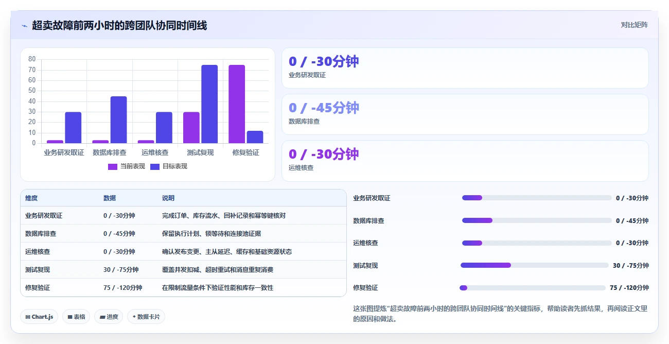The height and width of the screenshot is (344, 669).
Task: Click the 对比矩阵 label in header
Action: click(x=634, y=25)
